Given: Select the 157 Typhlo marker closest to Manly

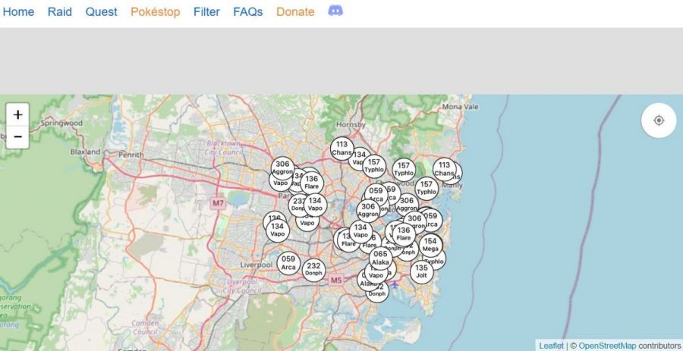Looking at the screenshot, I should (426, 188).
